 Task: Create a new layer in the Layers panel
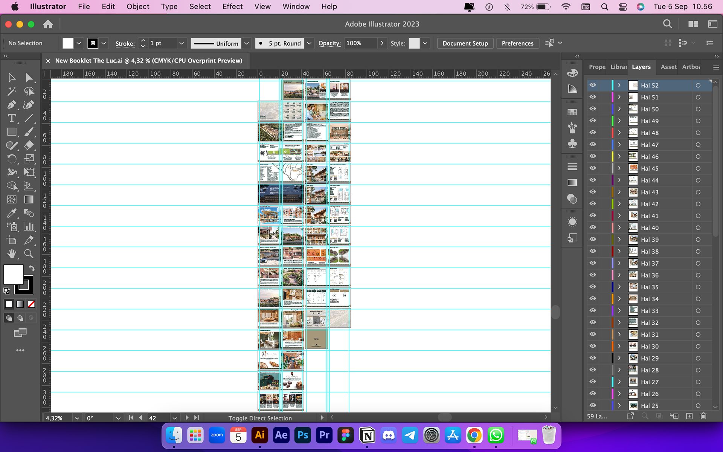click(689, 416)
